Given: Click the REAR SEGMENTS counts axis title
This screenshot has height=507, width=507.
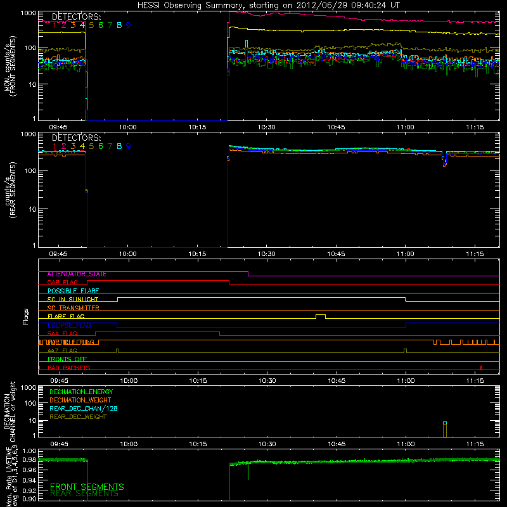Looking at the screenshot, I should pyautogui.click(x=10, y=191).
